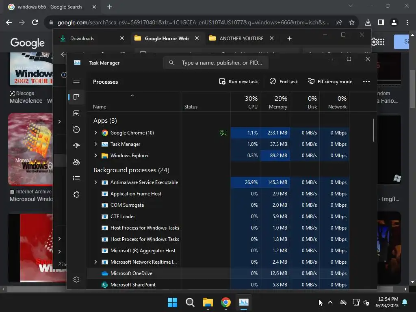Viewport: 416px width, 312px height.
Task: Open Users icon in Task Manager sidebar
Action: (76, 162)
